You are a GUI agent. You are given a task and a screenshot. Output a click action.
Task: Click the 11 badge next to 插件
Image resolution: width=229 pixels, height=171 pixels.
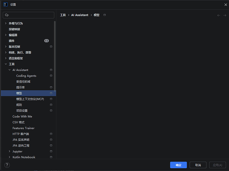[x=47, y=41]
